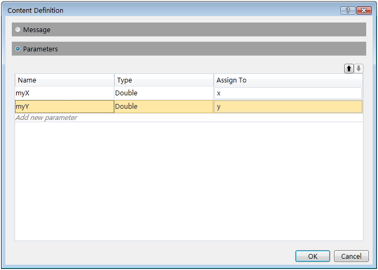Click the Type column header
The width and height of the screenshot is (378, 270).
click(x=164, y=80)
